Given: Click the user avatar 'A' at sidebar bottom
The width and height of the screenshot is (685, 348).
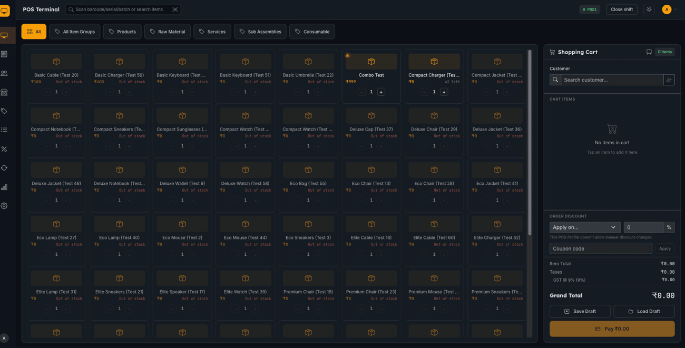Looking at the screenshot, I should (x=4, y=339).
